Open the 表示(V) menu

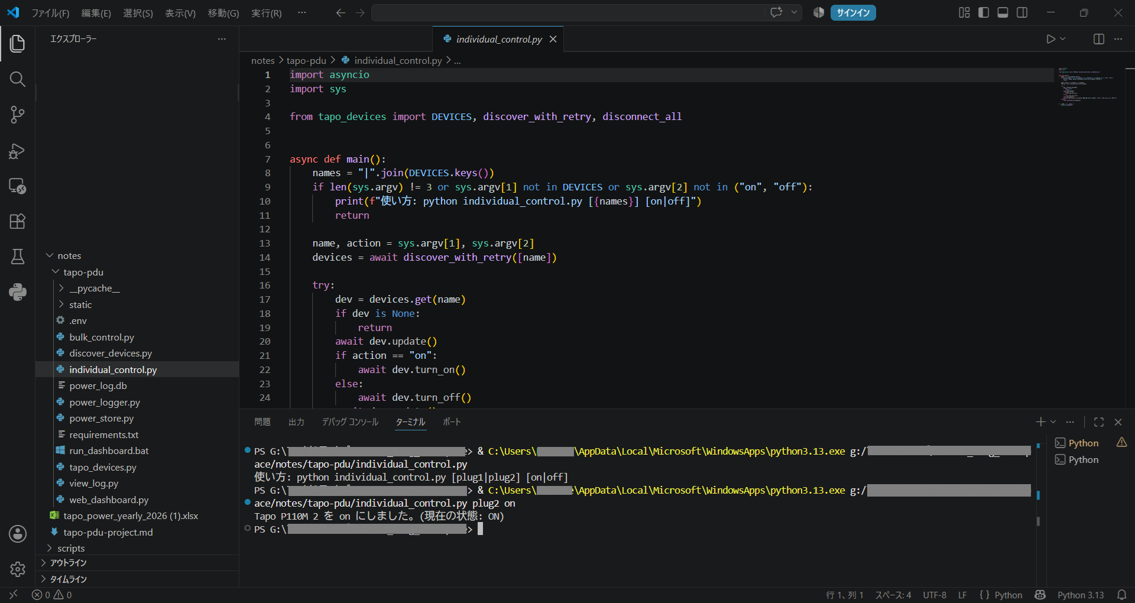click(x=180, y=13)
